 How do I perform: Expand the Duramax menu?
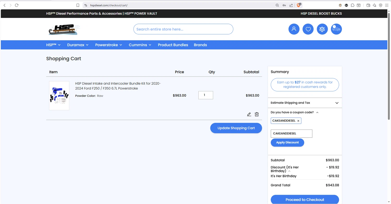78,45
